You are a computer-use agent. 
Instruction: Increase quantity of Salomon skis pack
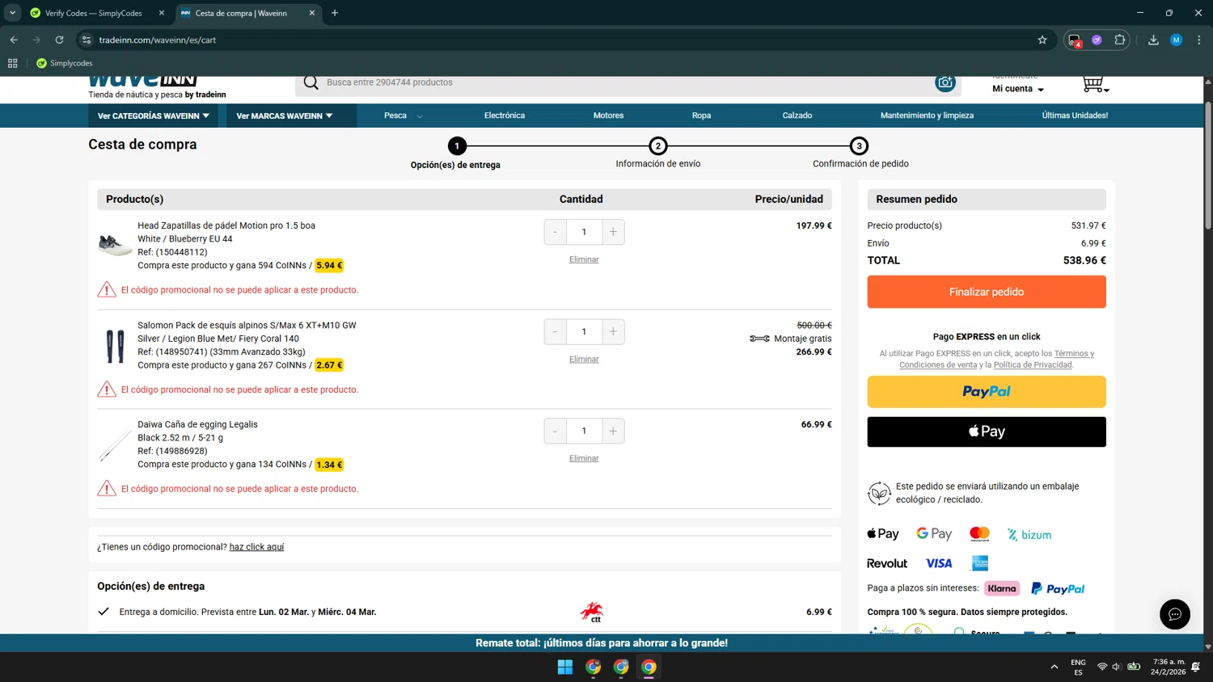point(613,331)
